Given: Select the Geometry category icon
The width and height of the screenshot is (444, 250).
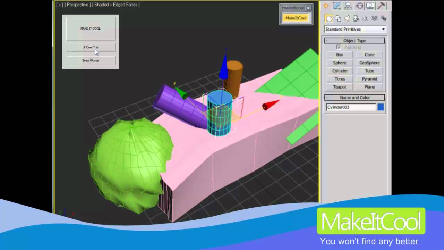Looking at the screenshot, I should [329, 18].
